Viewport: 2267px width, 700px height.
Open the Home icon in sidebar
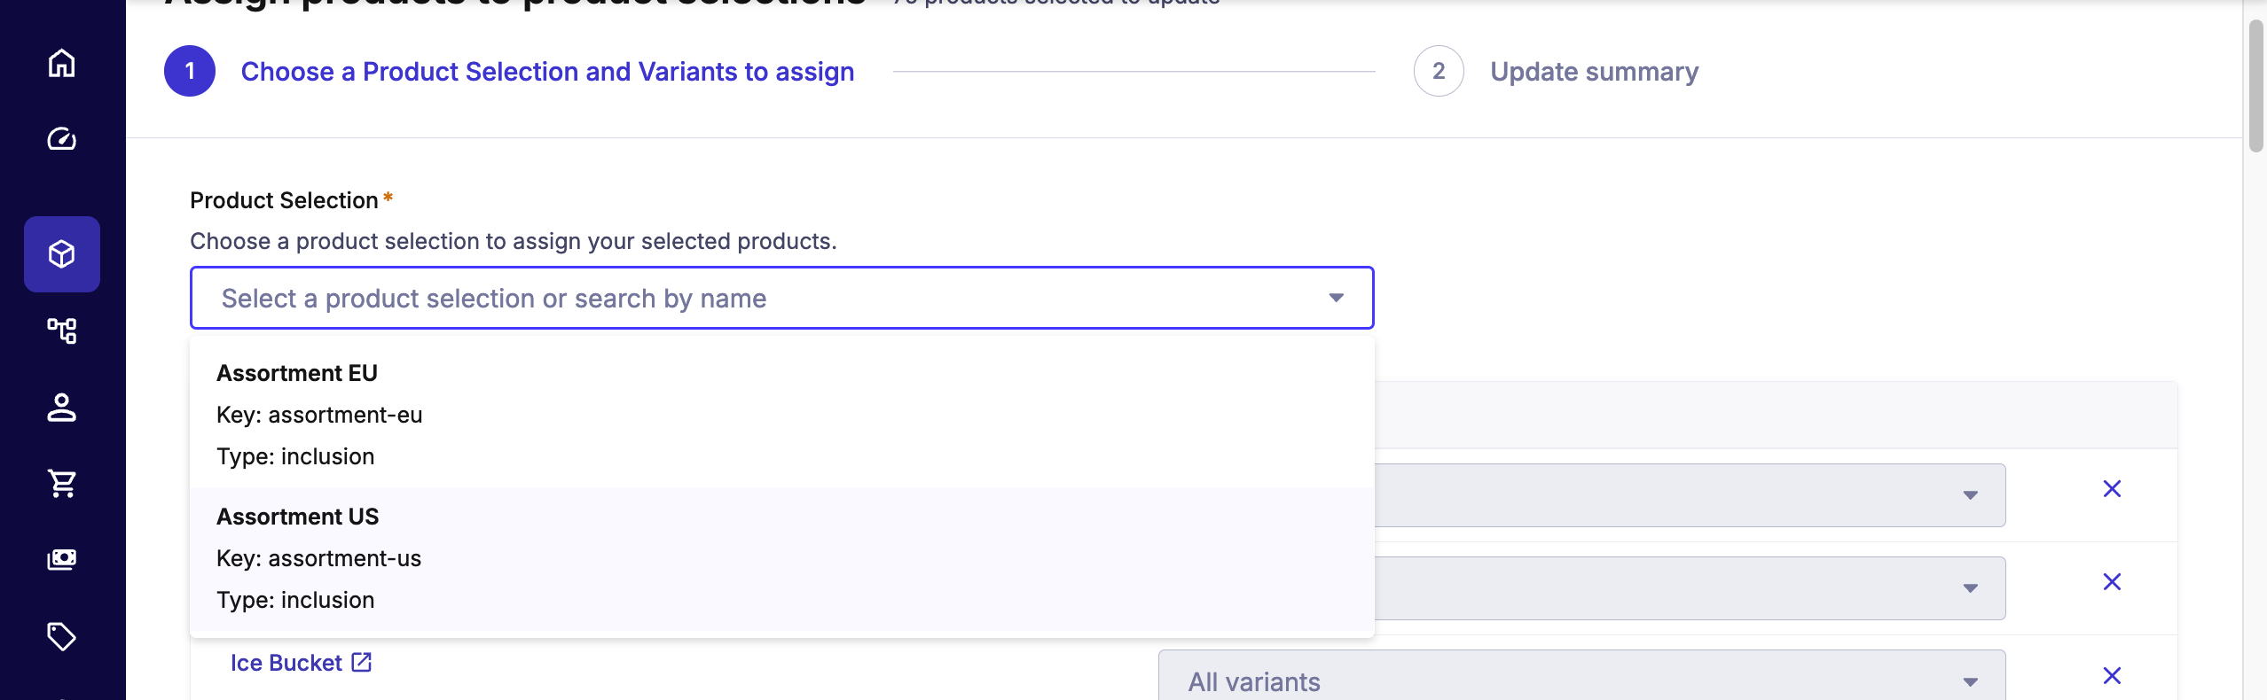61,64
